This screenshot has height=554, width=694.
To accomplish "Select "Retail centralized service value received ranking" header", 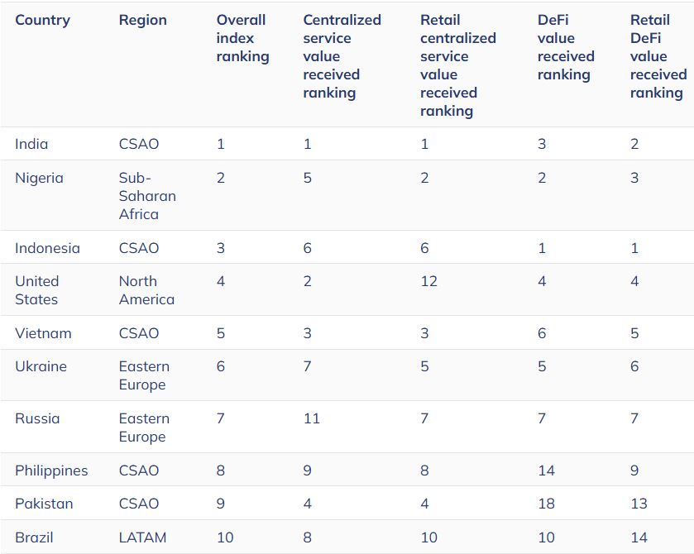I will point(457,65).
